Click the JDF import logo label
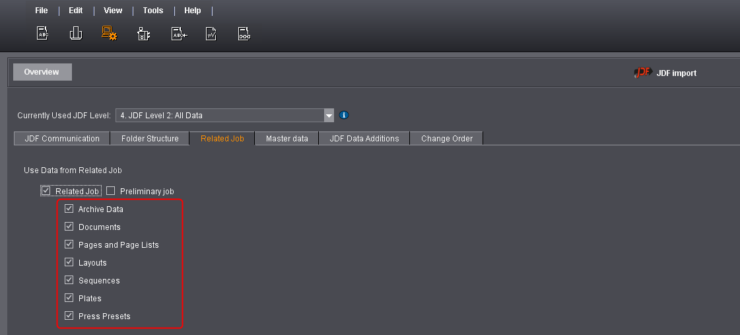Screen dimensions: 740x335 coord(665,73)
